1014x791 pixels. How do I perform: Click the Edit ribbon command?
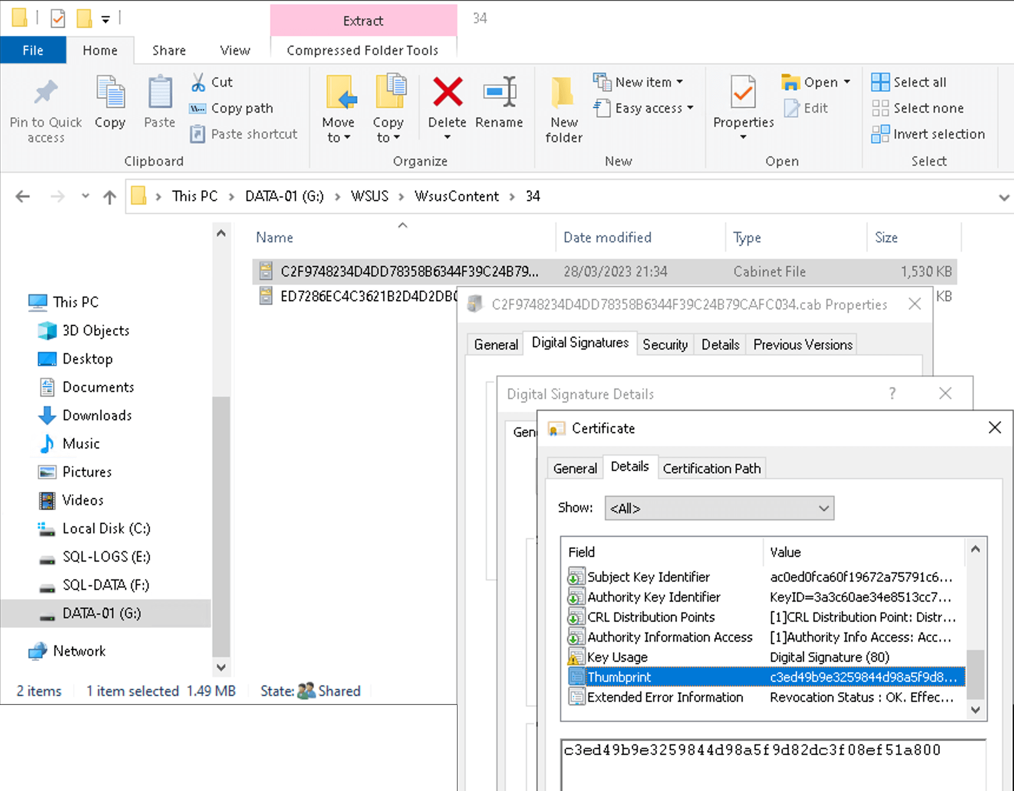tap(806, 108)
